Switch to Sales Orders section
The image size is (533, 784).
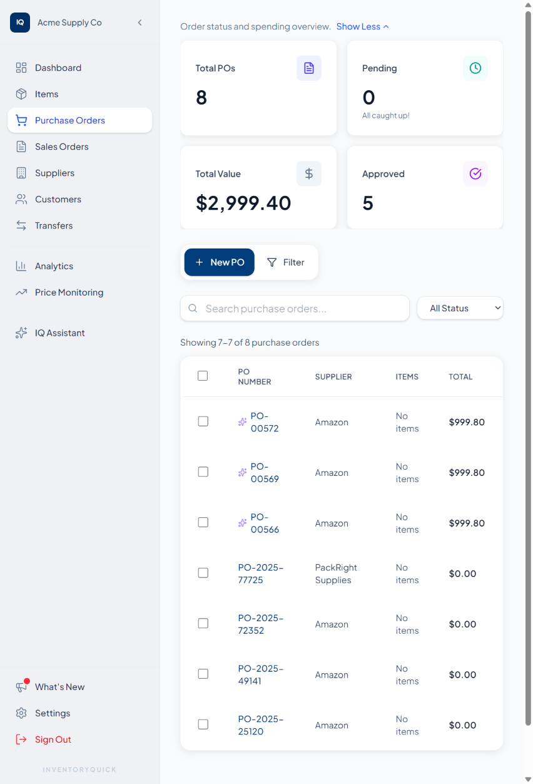[x=61, y=147]
